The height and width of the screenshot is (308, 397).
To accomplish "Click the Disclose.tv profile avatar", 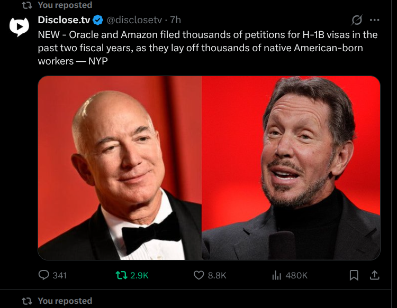I will coord(20,27).
